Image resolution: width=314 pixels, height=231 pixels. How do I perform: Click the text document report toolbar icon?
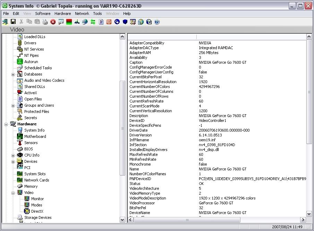101,22
